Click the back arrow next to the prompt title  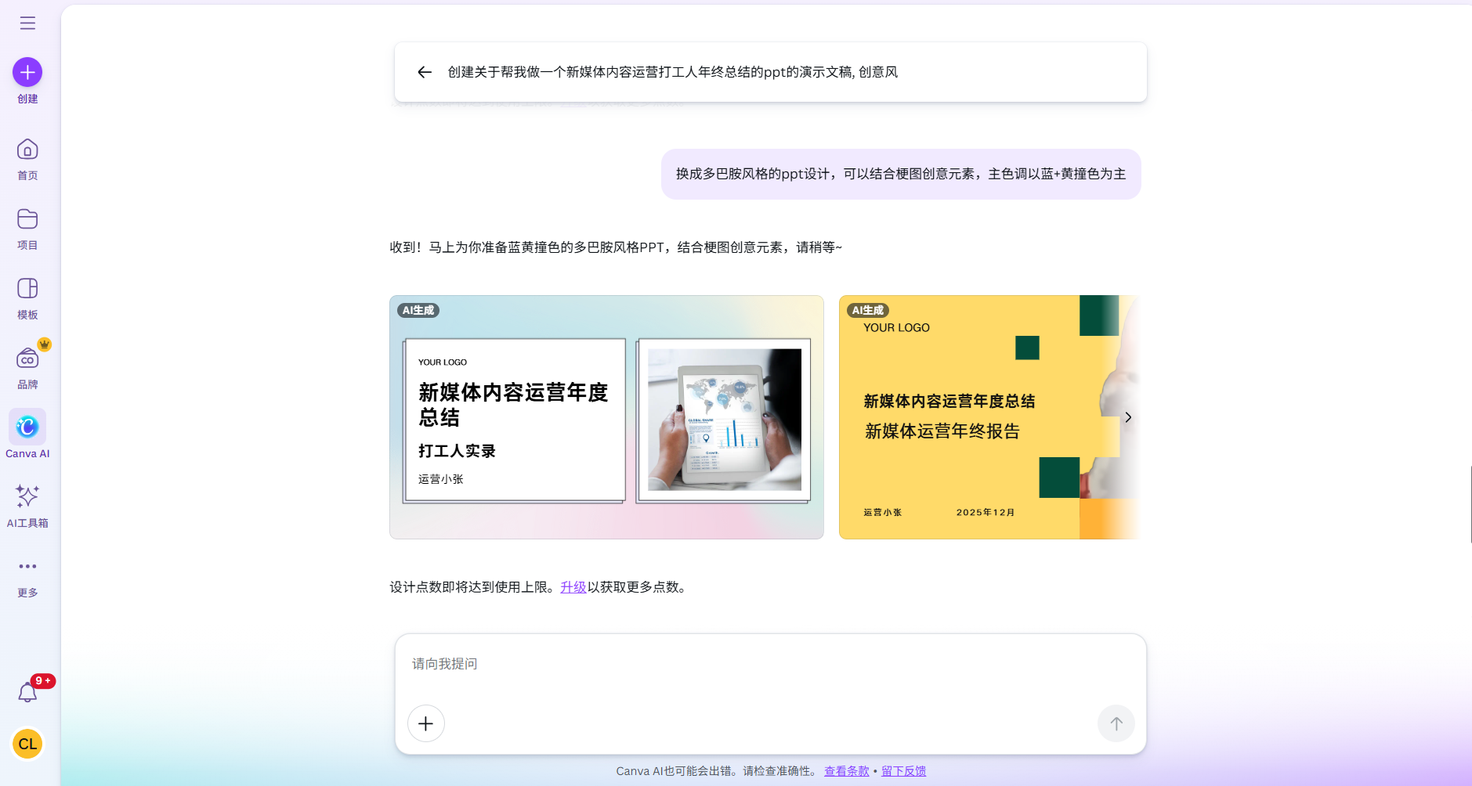pos(424,72)
